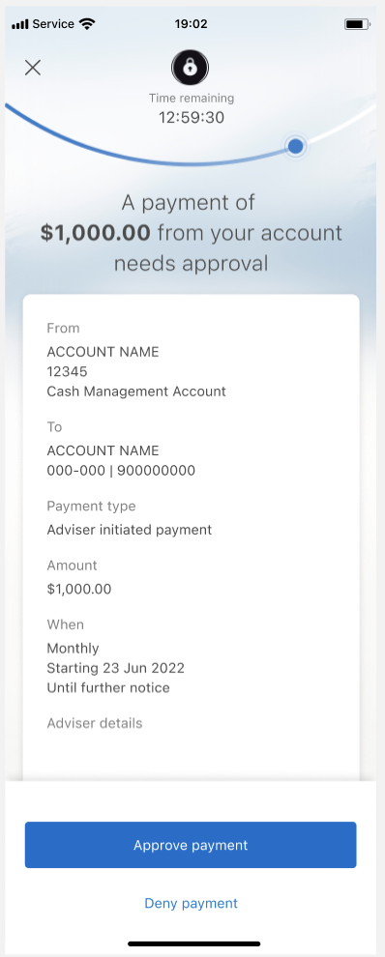The width and height of the screenshot is (385, 957).
Task: Tap the battery indicator icon
Action: point(358,24)
